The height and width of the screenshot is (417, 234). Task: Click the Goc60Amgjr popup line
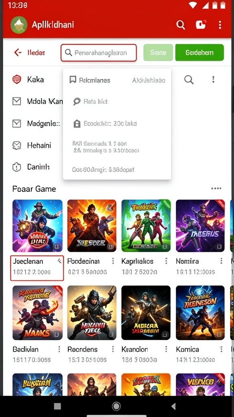pyautogui.click(x=103, y=169)
